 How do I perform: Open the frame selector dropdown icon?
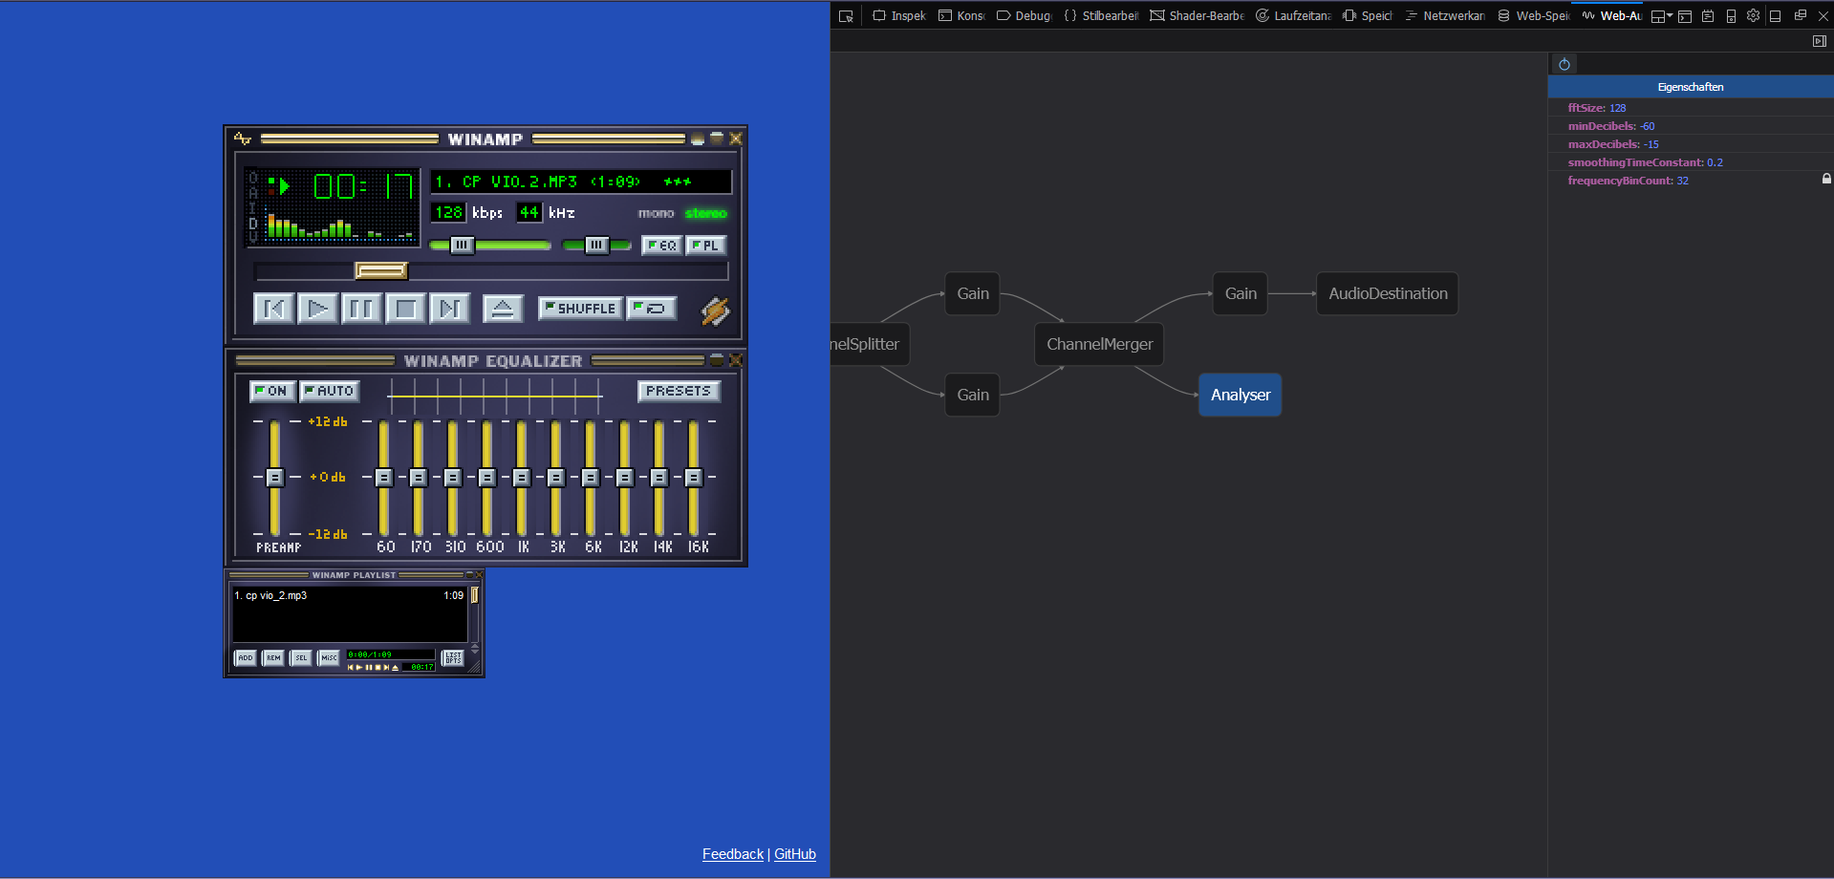pyautogui.click(x=1662, y=16)
